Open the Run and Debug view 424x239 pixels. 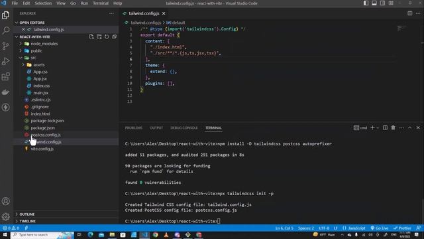point(6,61)
